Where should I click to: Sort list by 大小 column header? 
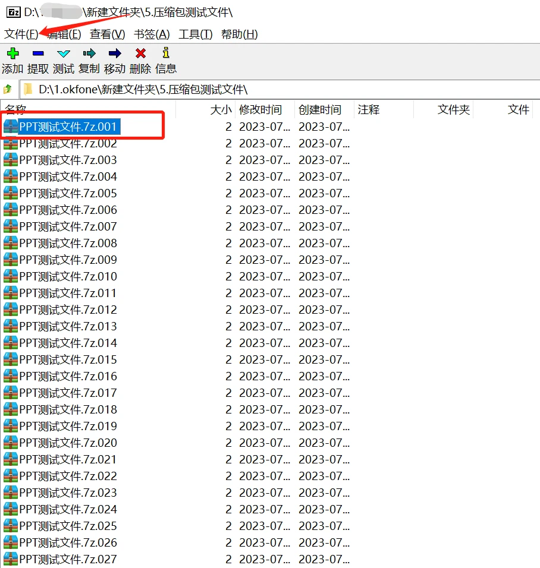tap(221, 110)
